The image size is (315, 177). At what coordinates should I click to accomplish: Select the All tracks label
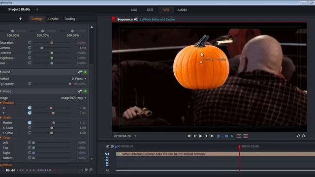pos(107,170)
